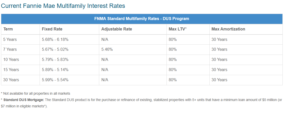Select the "15 Years" term cell
Screen dimensions: 287x116
(11, 70)
